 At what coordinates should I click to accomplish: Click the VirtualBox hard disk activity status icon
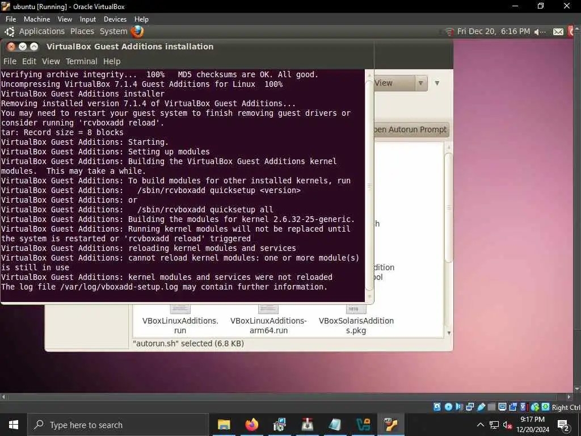pyautogui.click(x=437, y=407)
